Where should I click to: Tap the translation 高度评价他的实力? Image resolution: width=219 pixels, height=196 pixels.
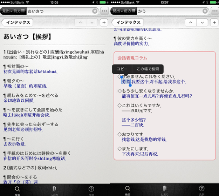click(x=131, y=43)
